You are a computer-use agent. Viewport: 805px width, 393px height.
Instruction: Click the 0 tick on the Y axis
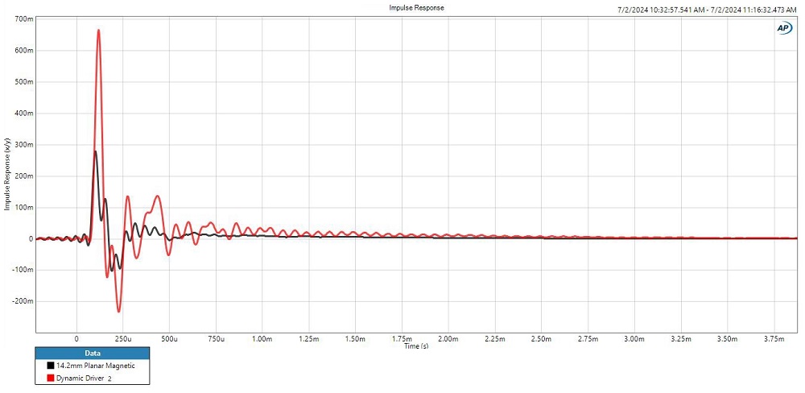point(31,238)
